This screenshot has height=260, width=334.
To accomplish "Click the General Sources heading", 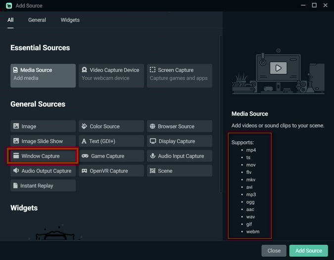I will (x=38, y=104).
